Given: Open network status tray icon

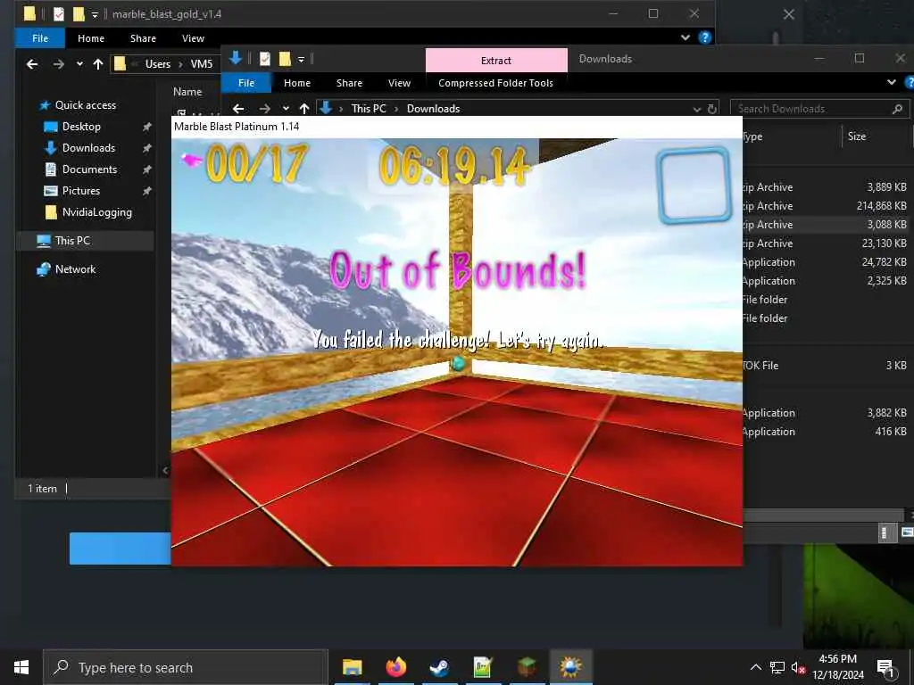Looking at the screenshot, I should tap(777, 667).
